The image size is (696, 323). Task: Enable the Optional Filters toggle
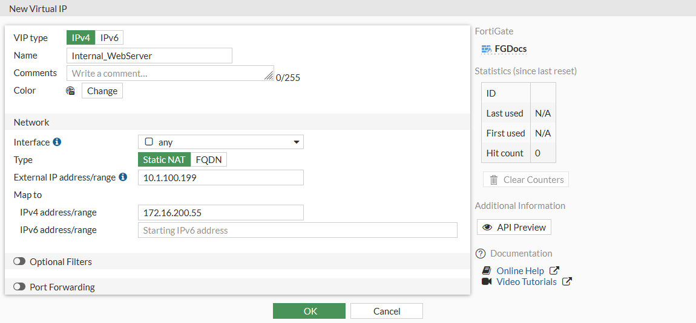pos(19,262)
